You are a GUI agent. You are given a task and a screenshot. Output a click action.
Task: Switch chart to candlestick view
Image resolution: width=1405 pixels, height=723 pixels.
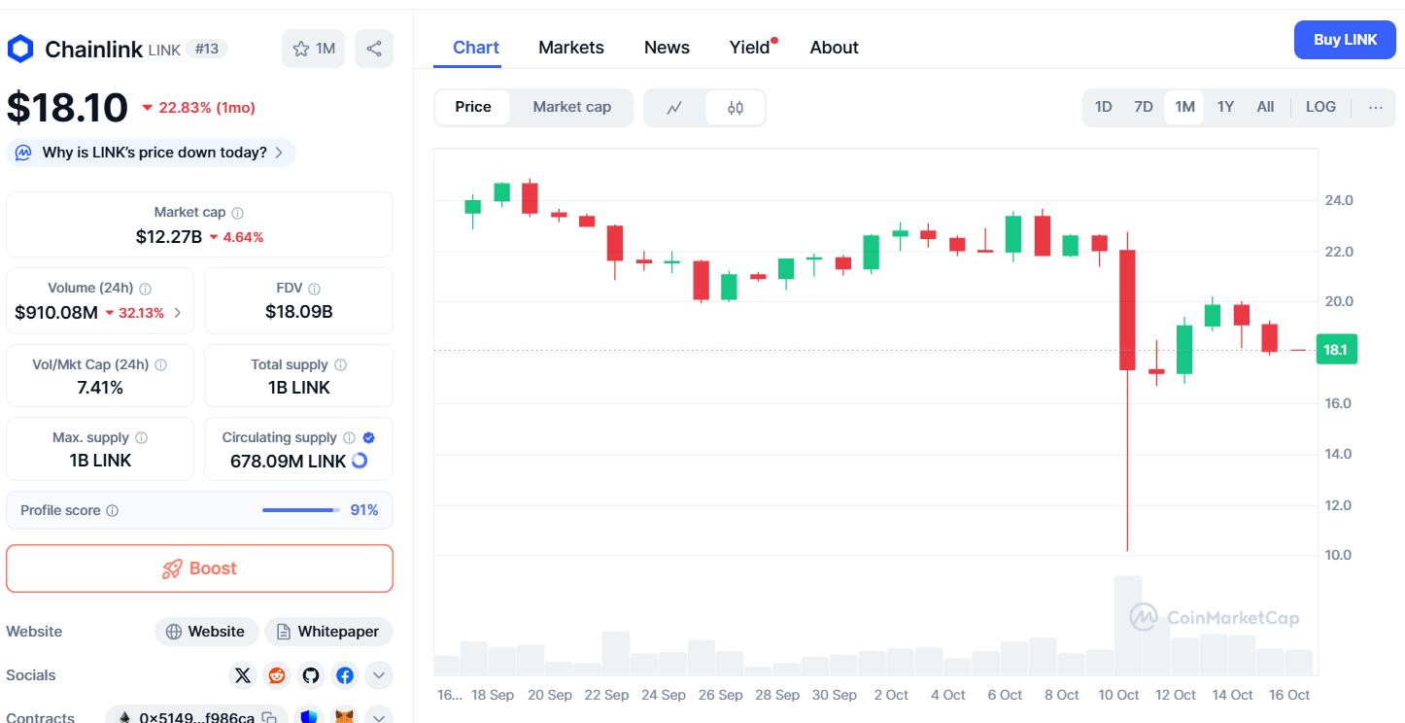coord(736,108)
